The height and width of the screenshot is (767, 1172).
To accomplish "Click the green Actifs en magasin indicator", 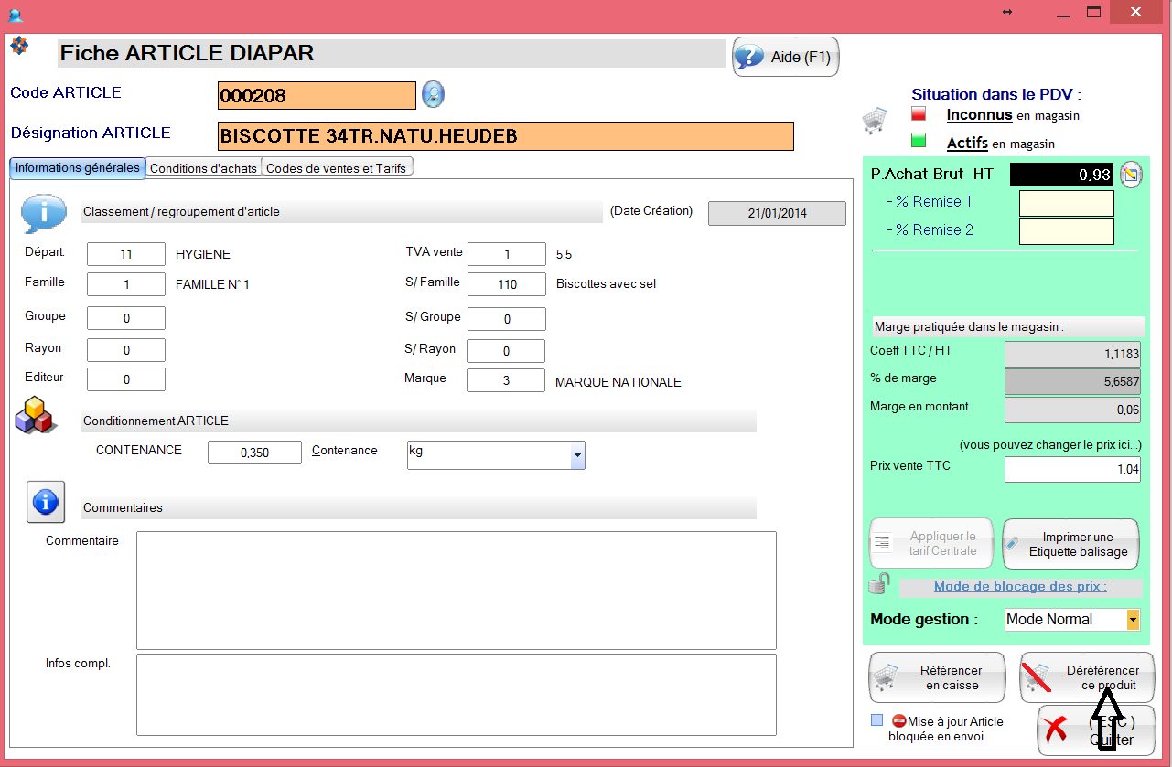I will click(919, 141).
